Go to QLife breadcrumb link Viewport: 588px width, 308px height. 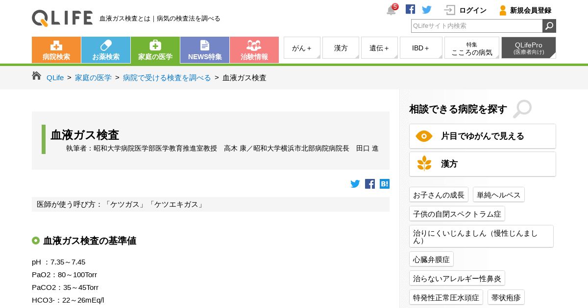55,78
